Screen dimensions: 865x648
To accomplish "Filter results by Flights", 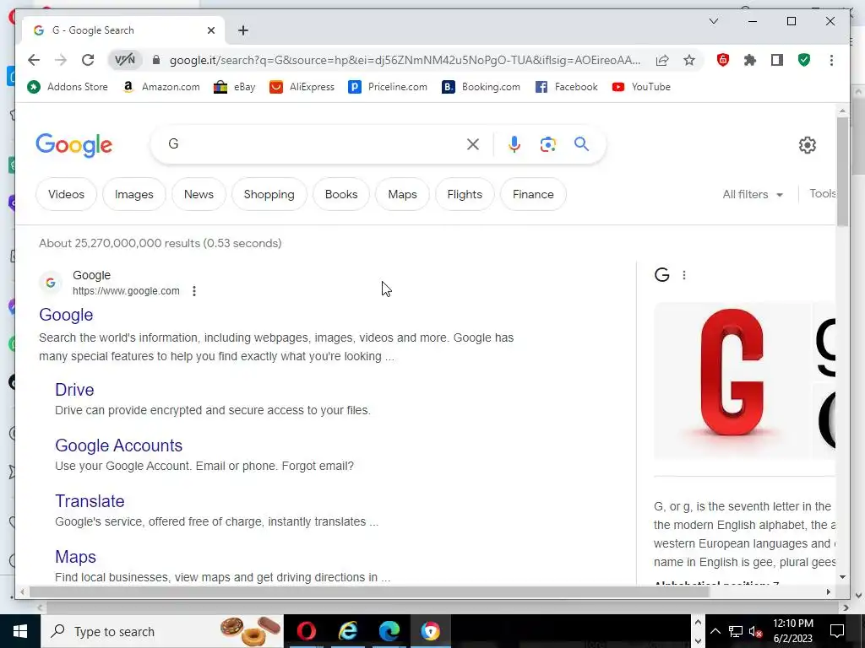I will [465, 194].
